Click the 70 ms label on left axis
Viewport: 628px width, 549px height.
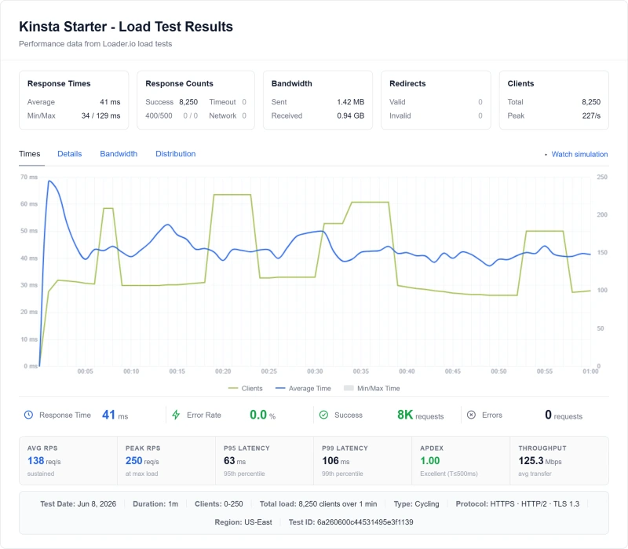pyautogui.click(x=29, y=177)
